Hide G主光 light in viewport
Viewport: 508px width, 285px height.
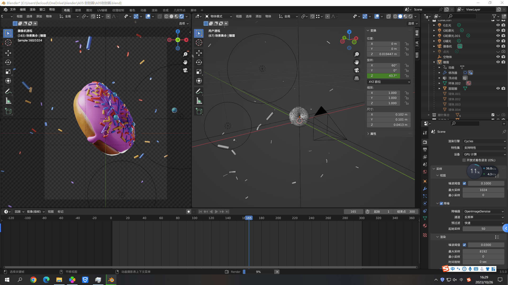point(498,25)
